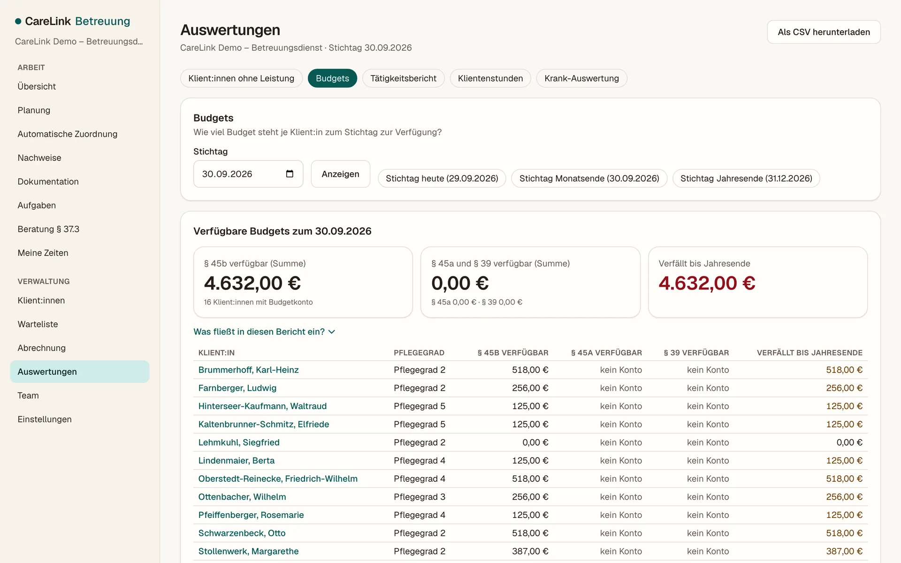Open Dokumentation in the sidebar
The height and width of the screenshot is (563, 901).
coord(80,182)
